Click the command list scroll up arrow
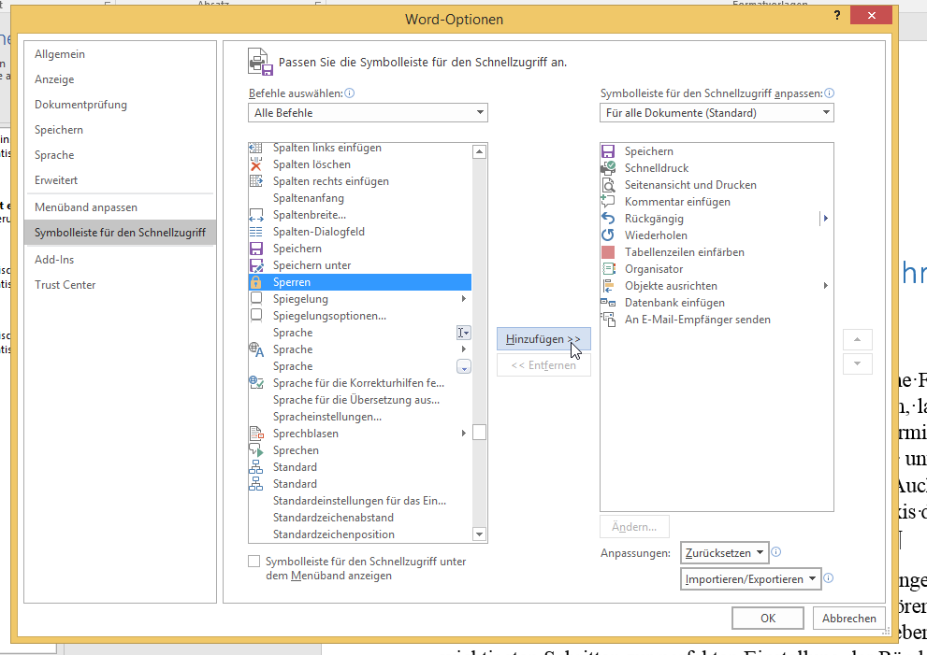 [x=480, y=152]
